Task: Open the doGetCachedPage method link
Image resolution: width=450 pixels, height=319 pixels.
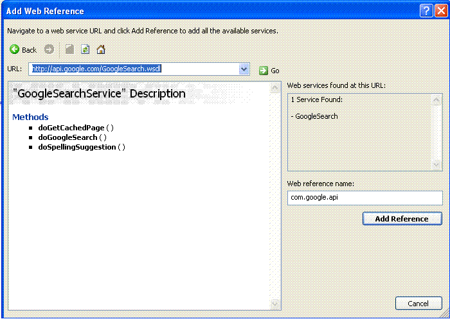Action: point(71,128)
